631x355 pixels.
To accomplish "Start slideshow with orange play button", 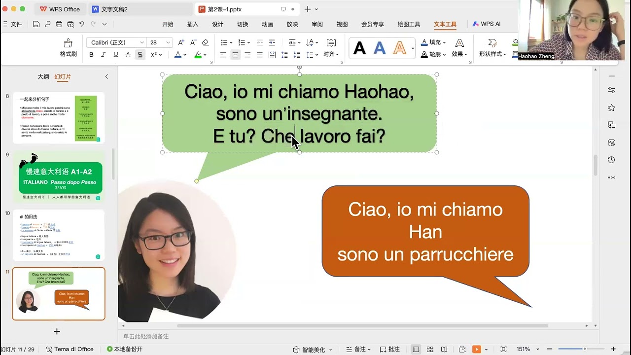I will point(476,349).
